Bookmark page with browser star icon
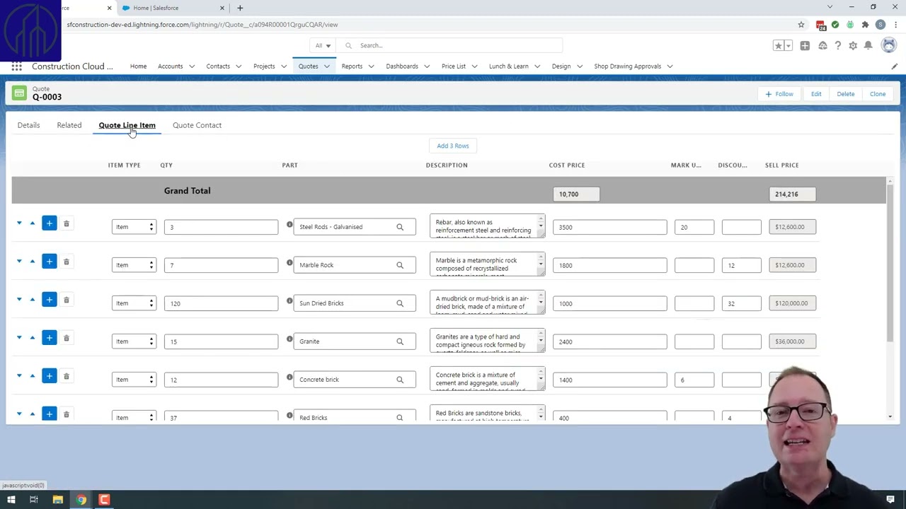 click(801, 25)
